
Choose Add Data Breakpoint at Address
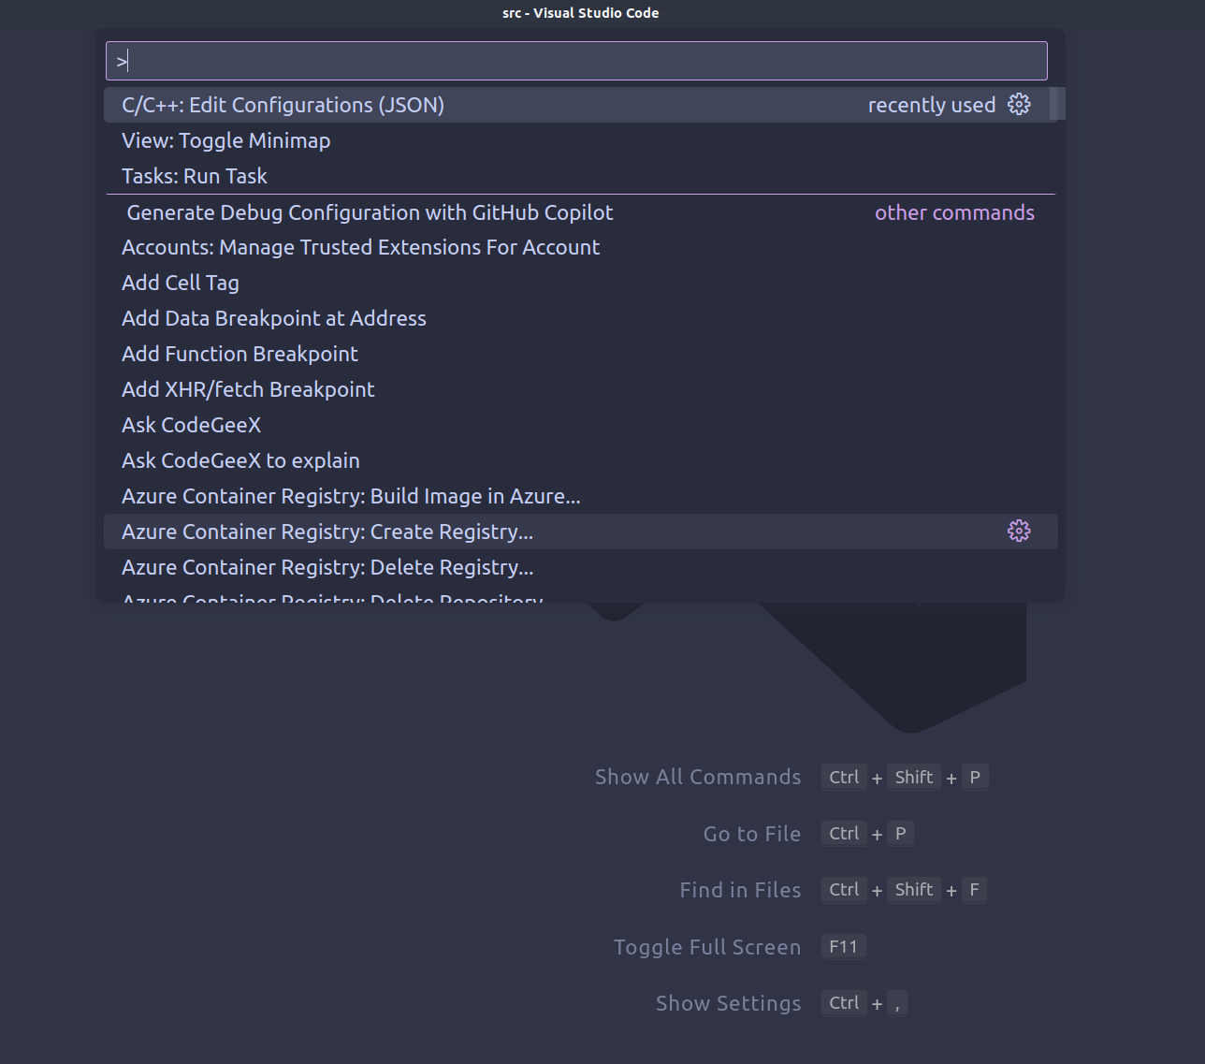274,318
